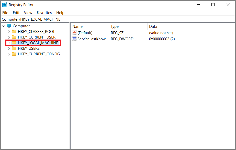Viewport: 236px width, 150px height.
Task: Sort values by the Name column header
Action: [90, 27]
